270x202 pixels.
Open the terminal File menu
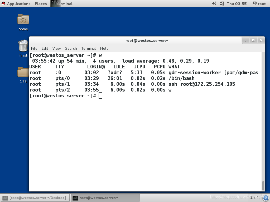tap(34, 48)
